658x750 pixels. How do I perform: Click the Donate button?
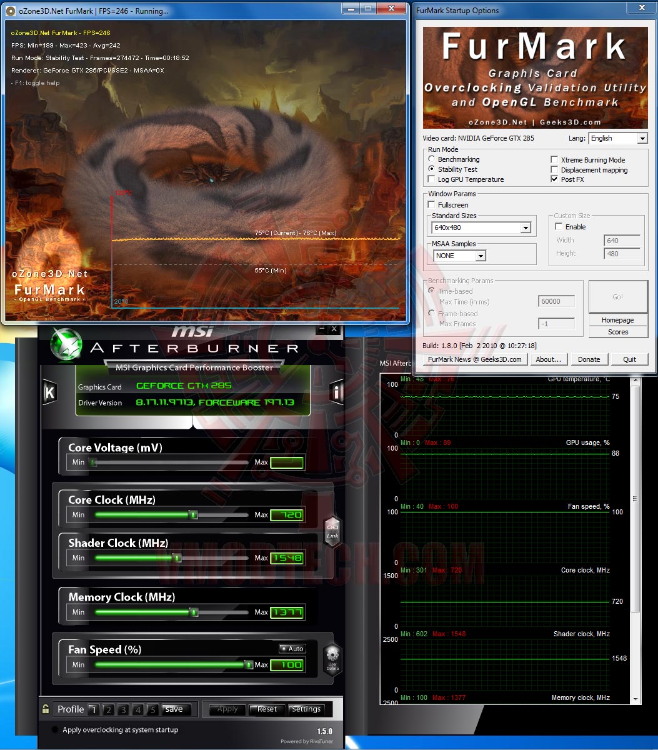coord(589,359)
